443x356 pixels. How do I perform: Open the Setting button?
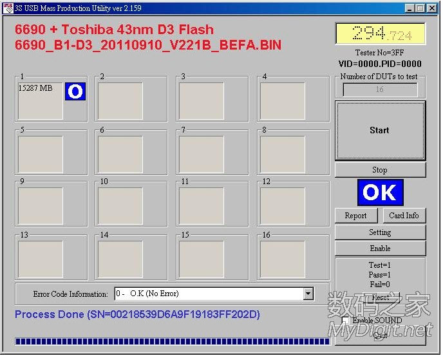[380, 232]
